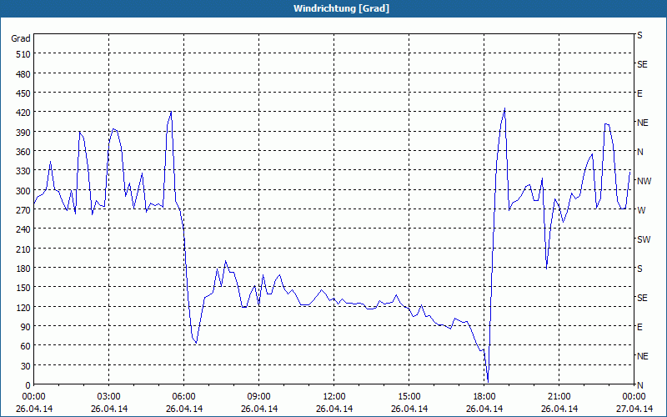Select the 'N' compass label beside 360
The image size is (667, 417).
[x=639, y=152]
